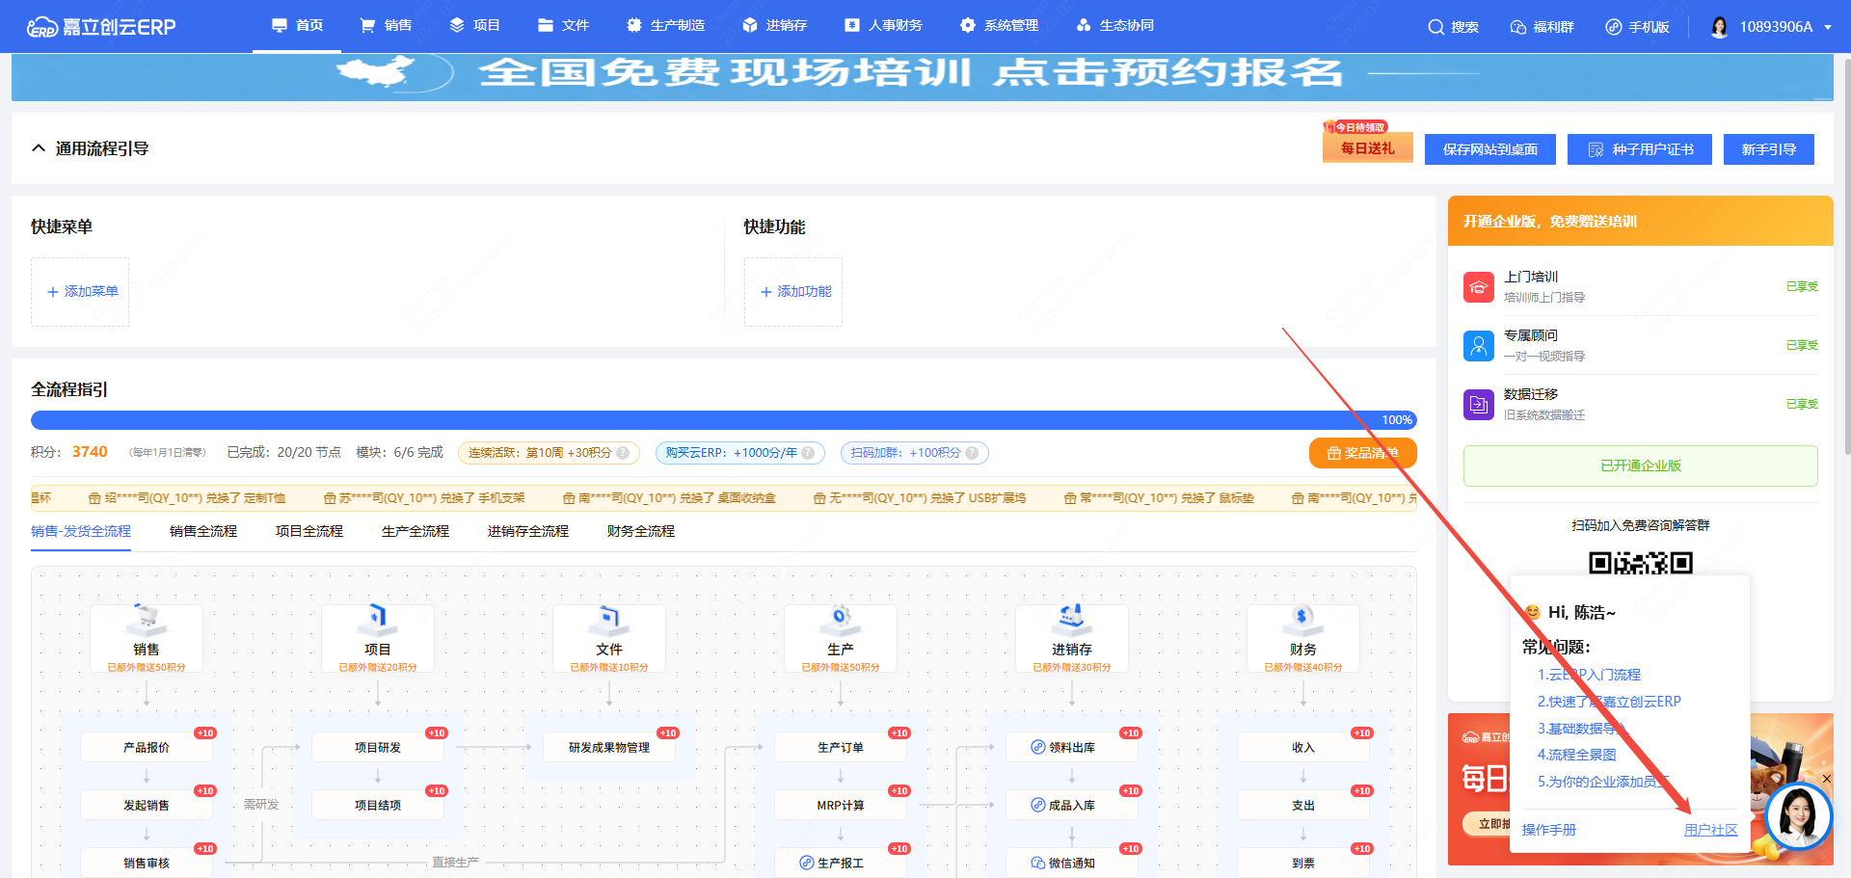The height and width of the screenshot is (878, 1851).
Task: Open the 生态协同 top menu
Action: click(1114, 26)
